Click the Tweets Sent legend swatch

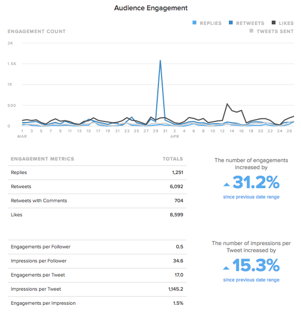pos(251,31)
